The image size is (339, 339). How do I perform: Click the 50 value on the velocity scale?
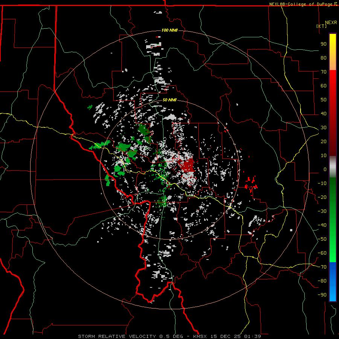pos(324,100)
